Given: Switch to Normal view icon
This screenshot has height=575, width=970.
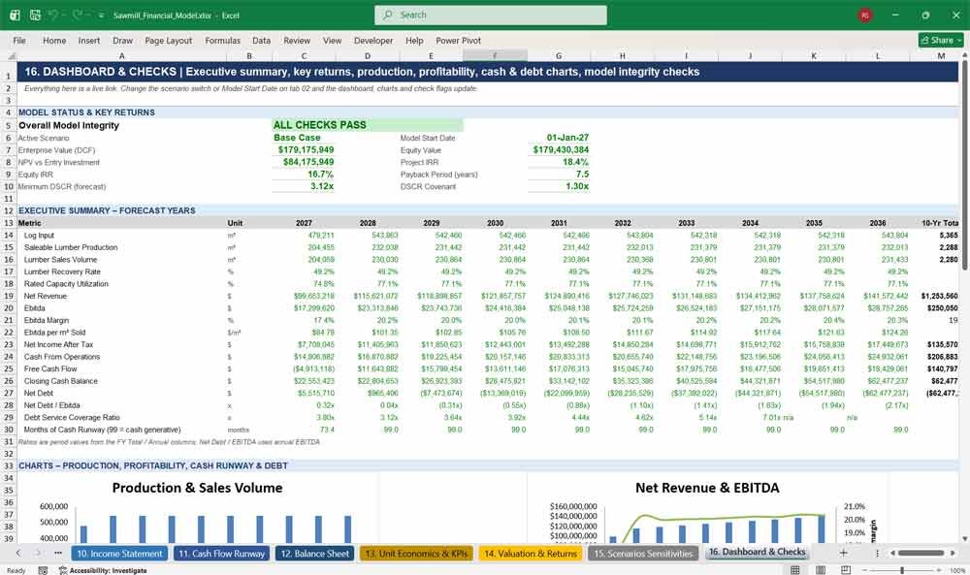Looking at the screenshot, I should coord(795,570).
